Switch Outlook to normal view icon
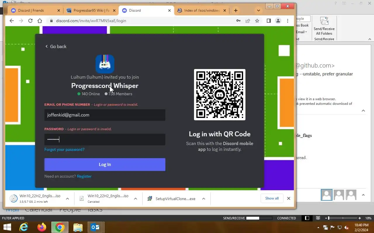374x233 pixels. click(x=307, y=218)
